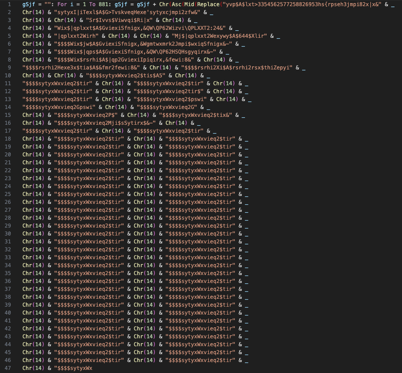This screenshot has width=402, height=373.
Task: Click the string "Sr$Ivvs$Viwvqi$Ri|x"
Action: (x=119, y=20)
